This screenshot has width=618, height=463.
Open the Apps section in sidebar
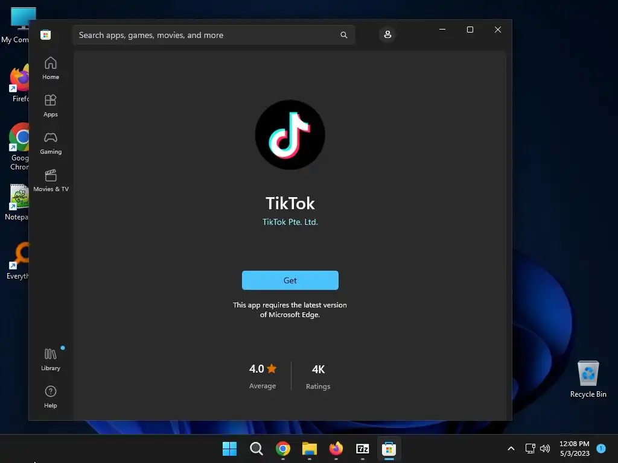pyautogui.click(x=51, y=106)
